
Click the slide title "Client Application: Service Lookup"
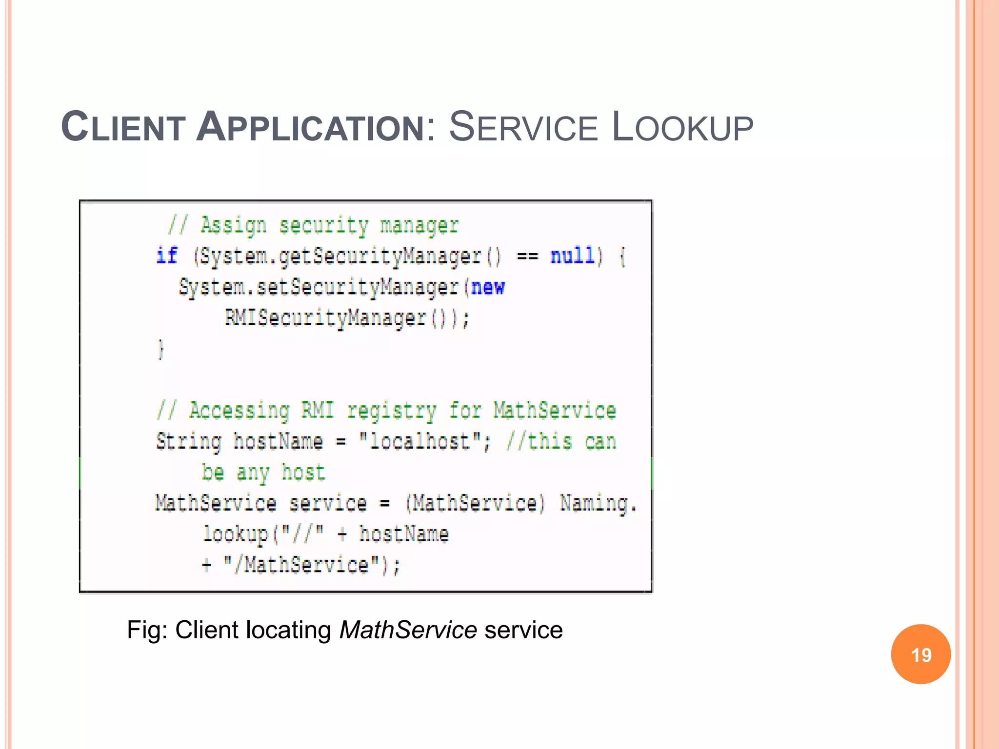407,127
